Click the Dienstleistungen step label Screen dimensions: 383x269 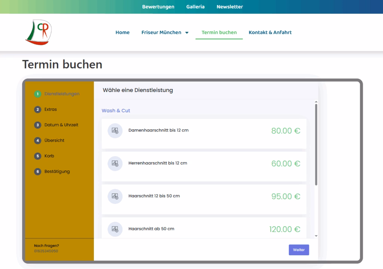click(62, 94)
